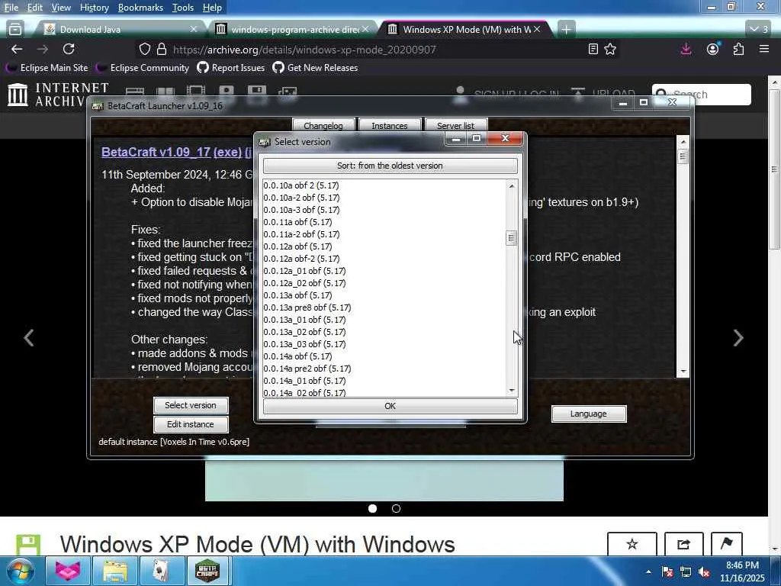Image resolution: width=781 pixels, height=586 pixels.
Task: Open Get New Releases bookmark
Action: [315, 68]
